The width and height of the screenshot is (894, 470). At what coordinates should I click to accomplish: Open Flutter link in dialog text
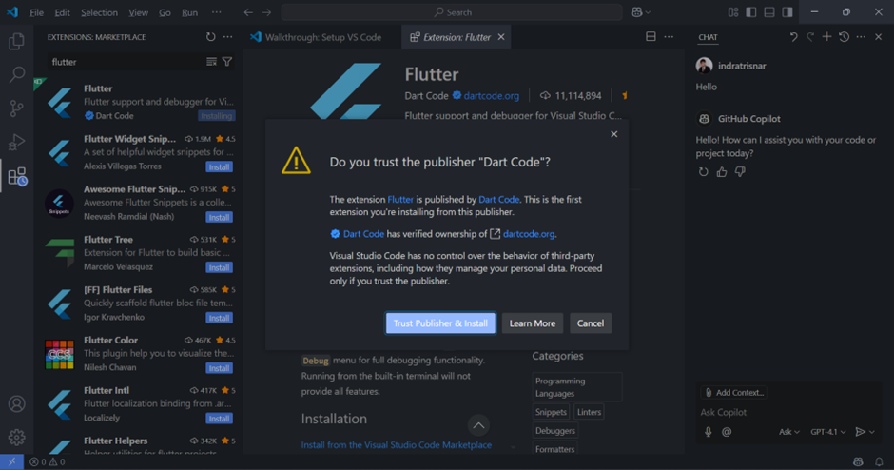(x=400, y=199)
